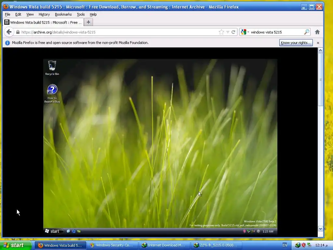Click the vertical scrollbar thumb

320,79
